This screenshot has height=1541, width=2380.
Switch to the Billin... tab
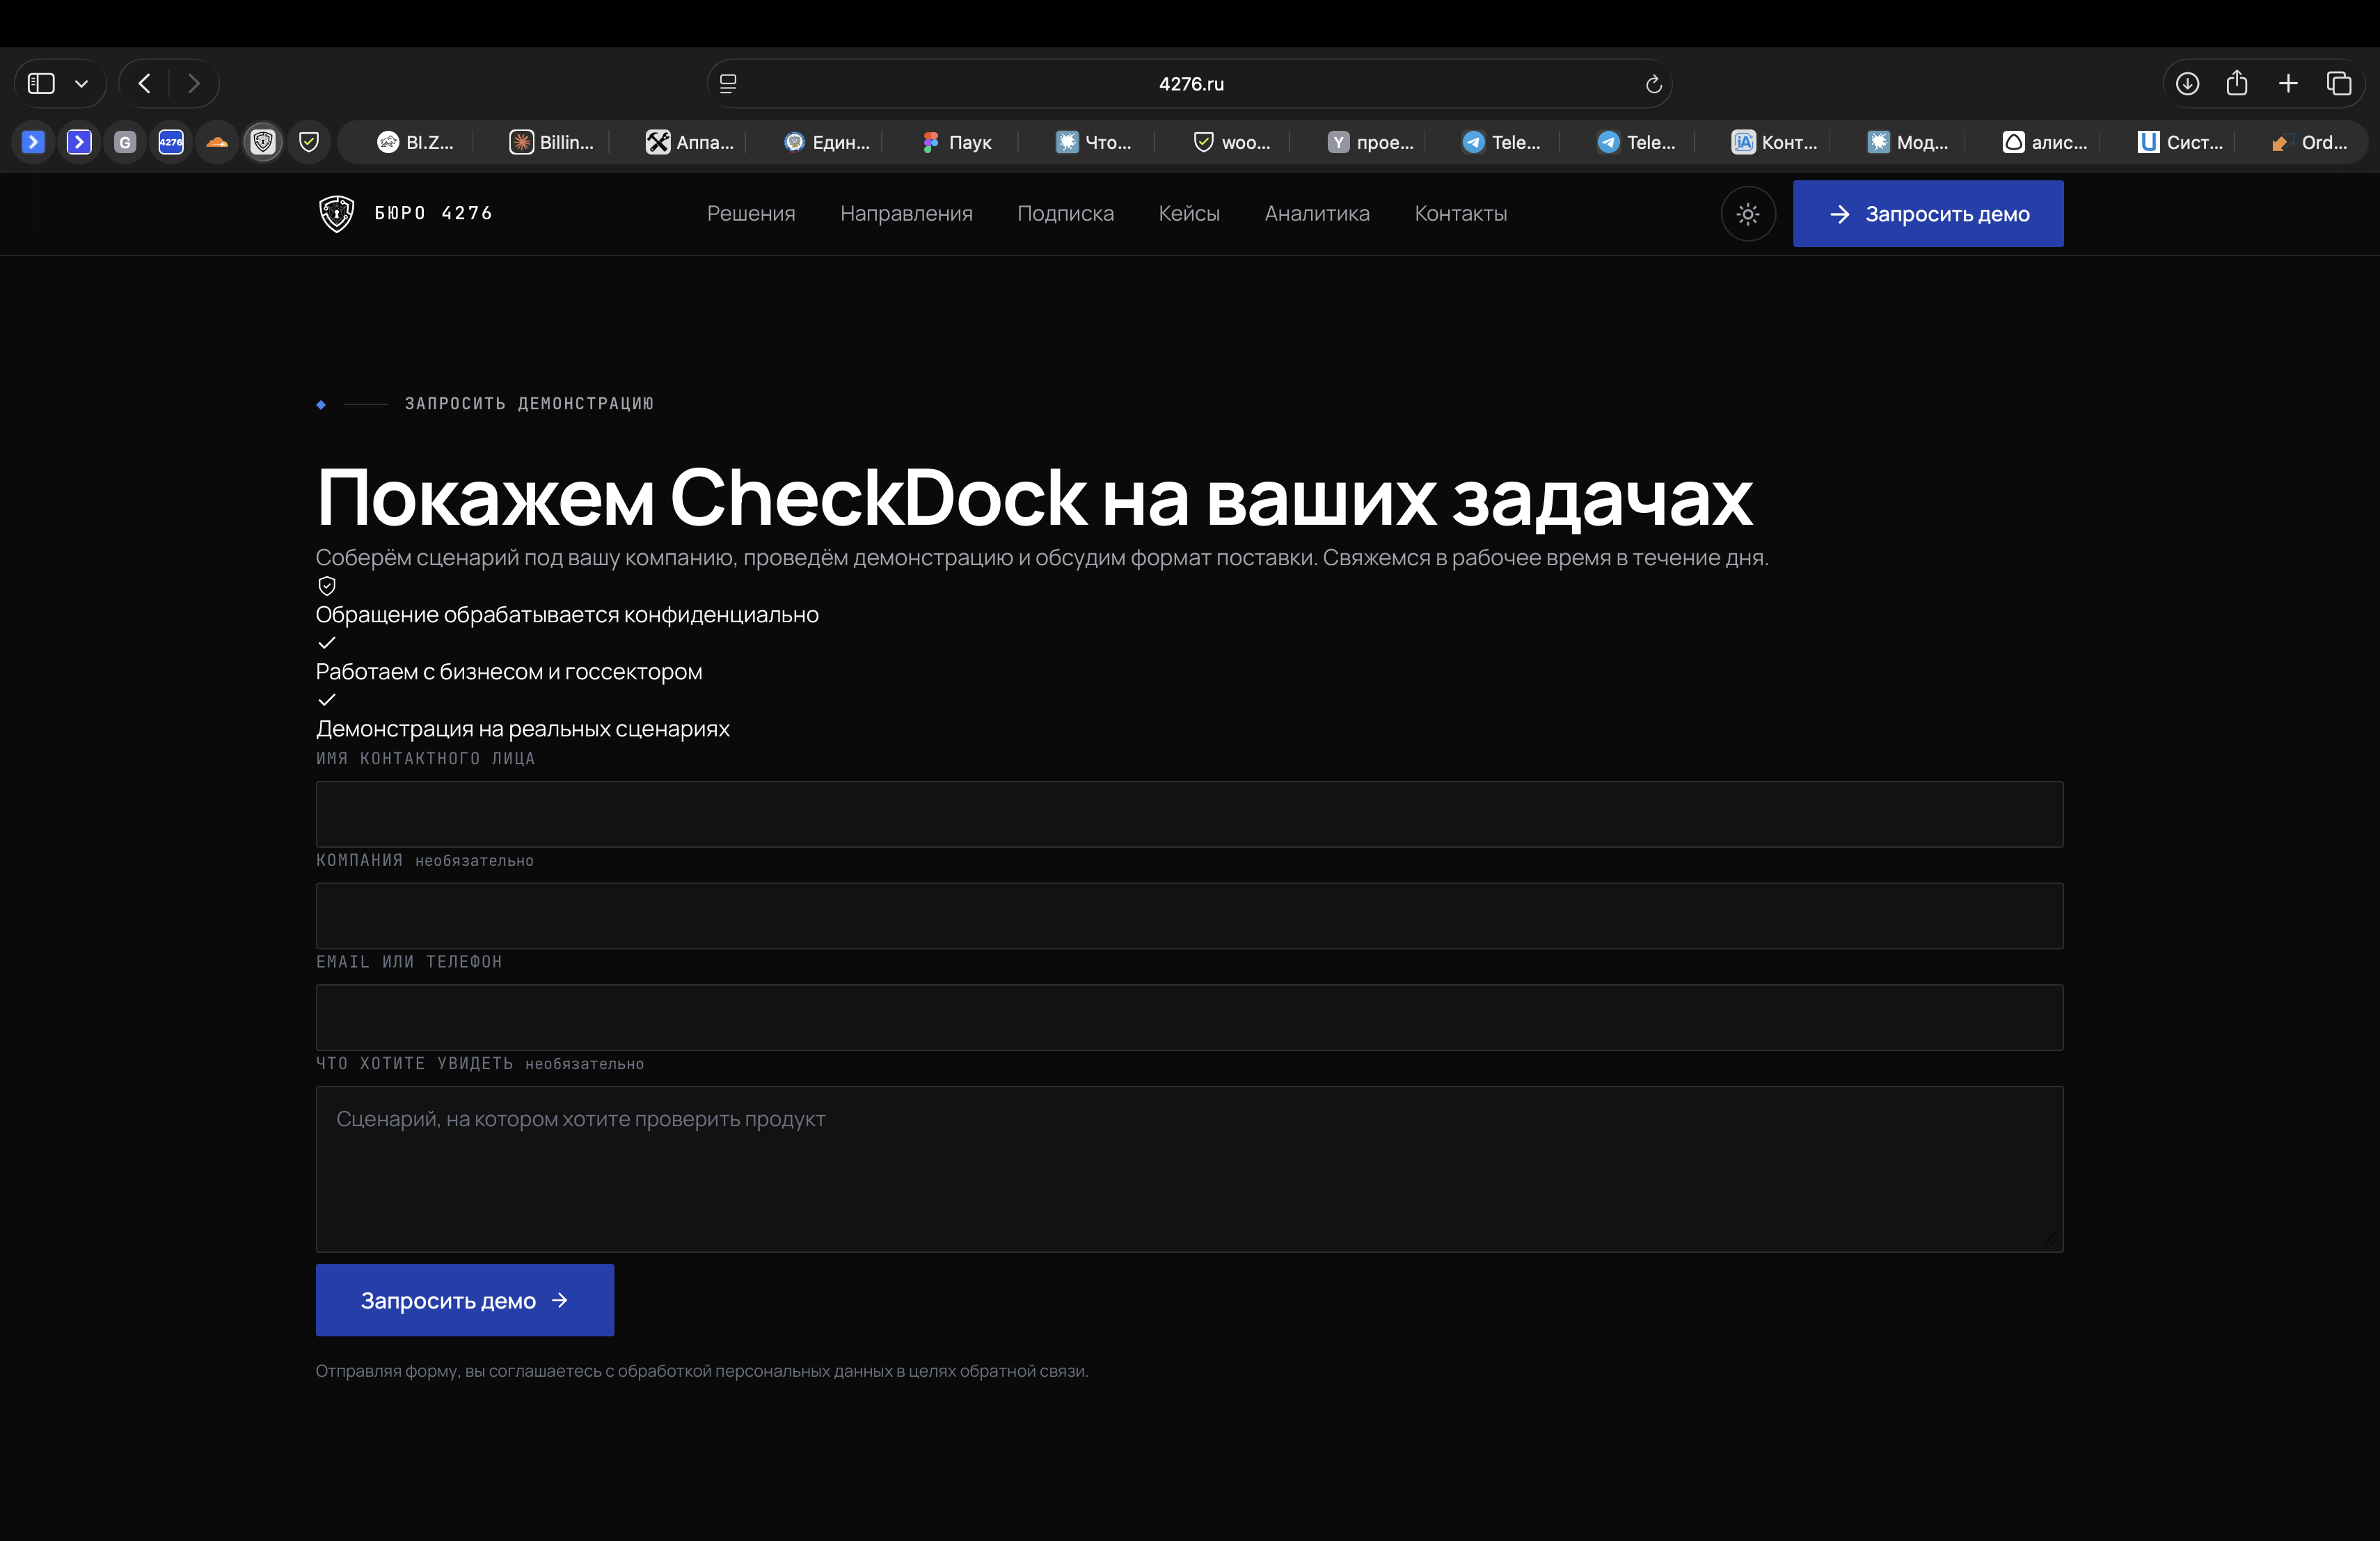tap(552, 142)
